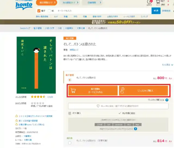Click the My本棚に追加 checkmark icon
Screen dimensions: 174x148
(120, 113)
